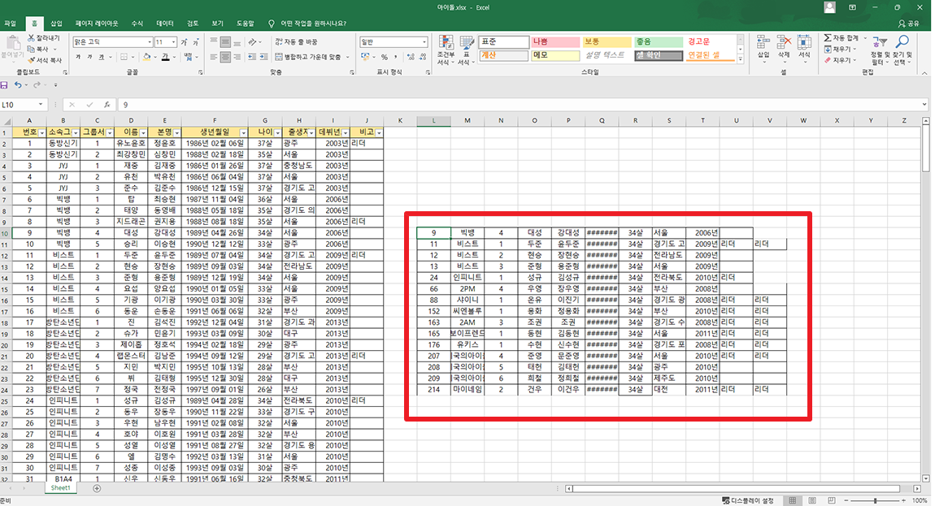Click the text orientation icon
935x506 pixels.
point(253,42)
